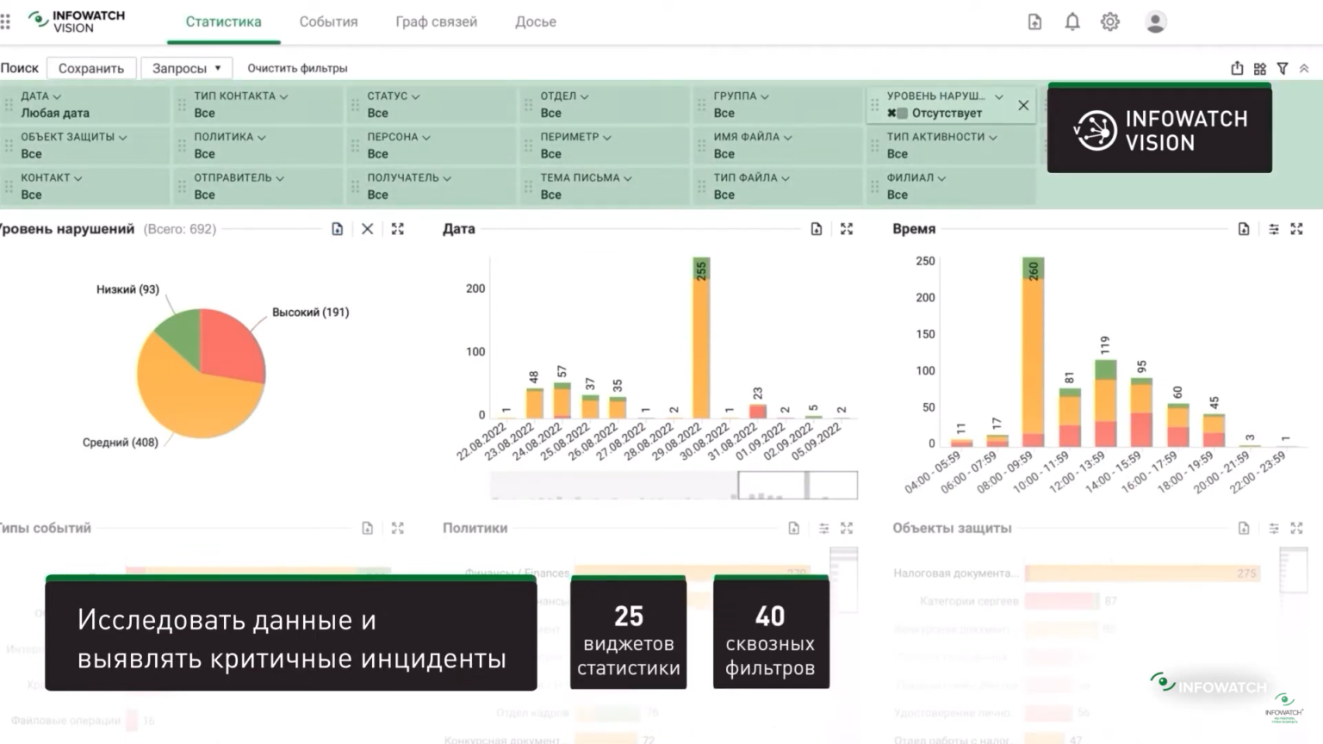Toggle the Отсутствует filter value checkbox
This screenshot has width=1323, height=744.
(902, 114)
